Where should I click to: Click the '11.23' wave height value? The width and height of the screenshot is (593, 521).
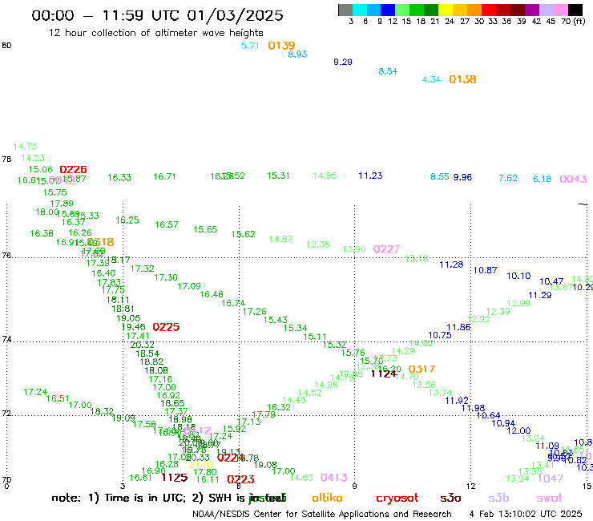pos(370,176)
